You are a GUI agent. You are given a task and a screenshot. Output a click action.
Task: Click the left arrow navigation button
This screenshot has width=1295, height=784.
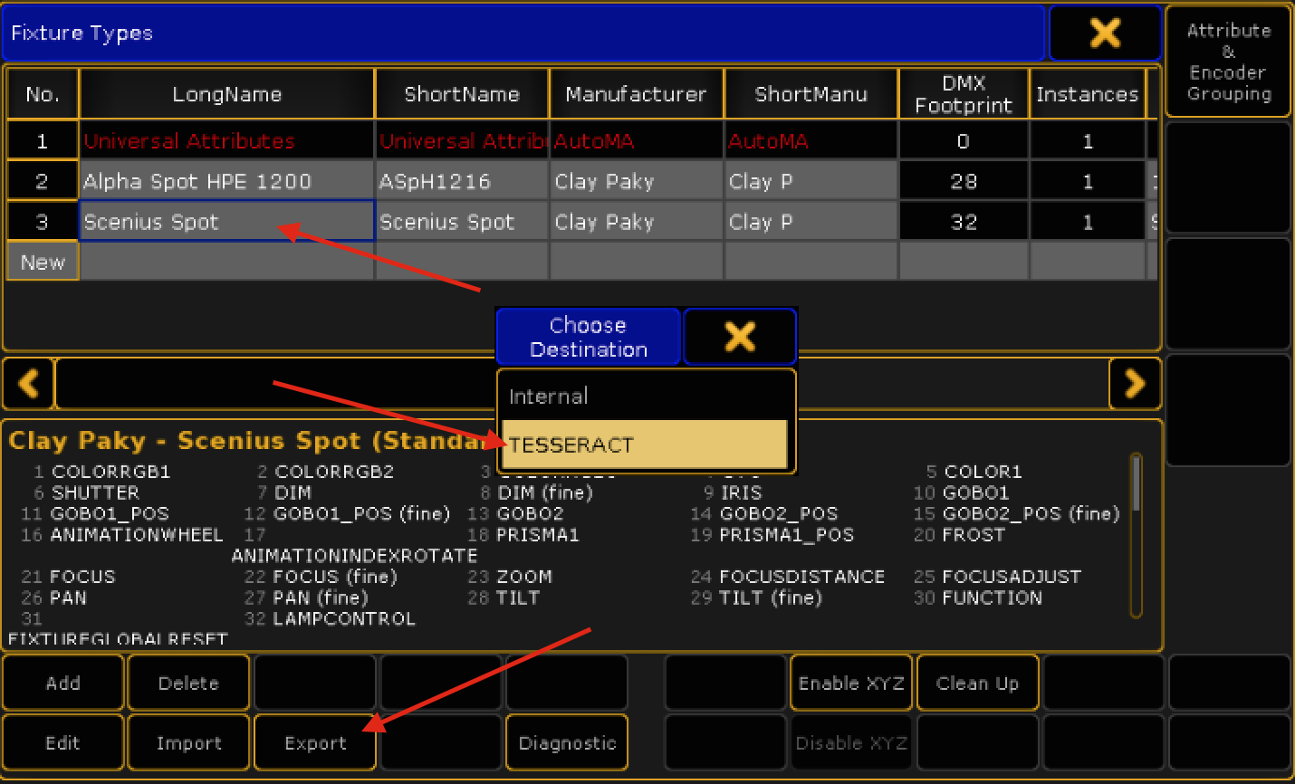click(x=28, y=384)
